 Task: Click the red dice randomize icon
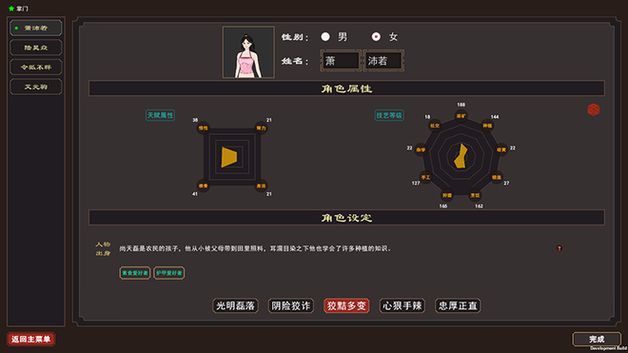click(593, 109)
